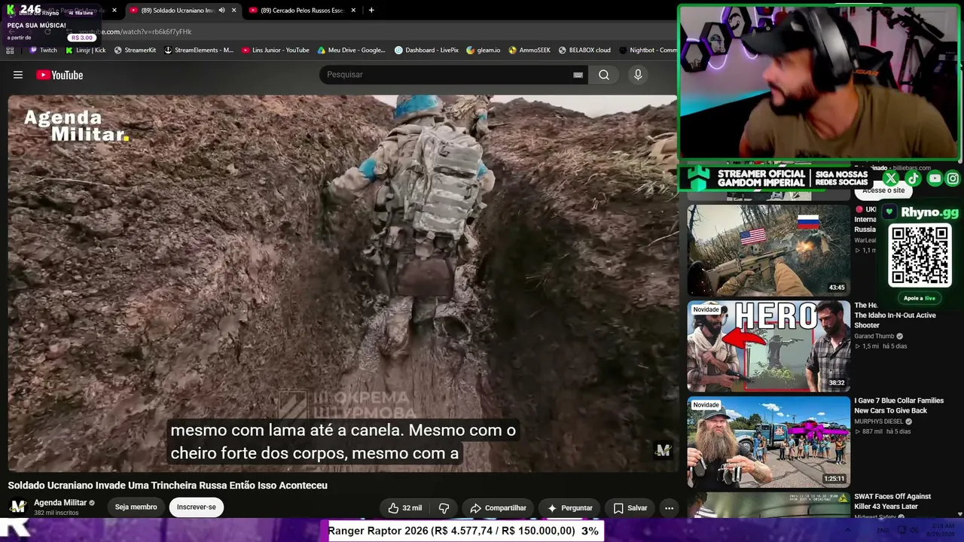Click the Acesse o site button
Image resolution: width=964 pixels, height=542 pixels.
pos(883,190)
